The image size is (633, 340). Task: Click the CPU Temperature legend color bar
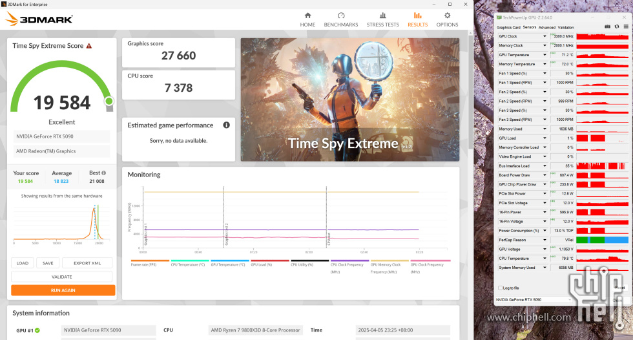tap(190, 260)
